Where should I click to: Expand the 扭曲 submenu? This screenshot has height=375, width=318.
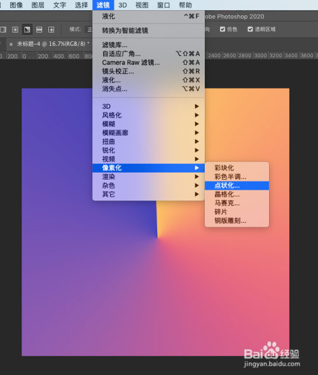click(x=148, y=141)
